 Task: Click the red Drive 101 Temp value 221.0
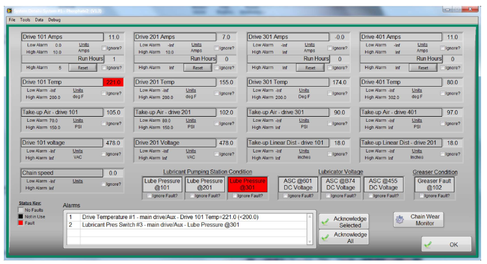tap(113, 82)
